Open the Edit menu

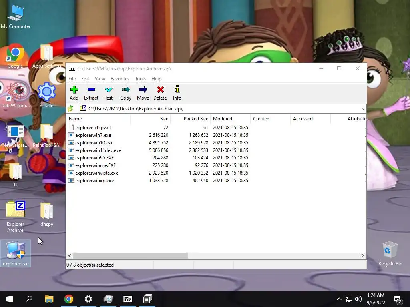coord(85,79)
